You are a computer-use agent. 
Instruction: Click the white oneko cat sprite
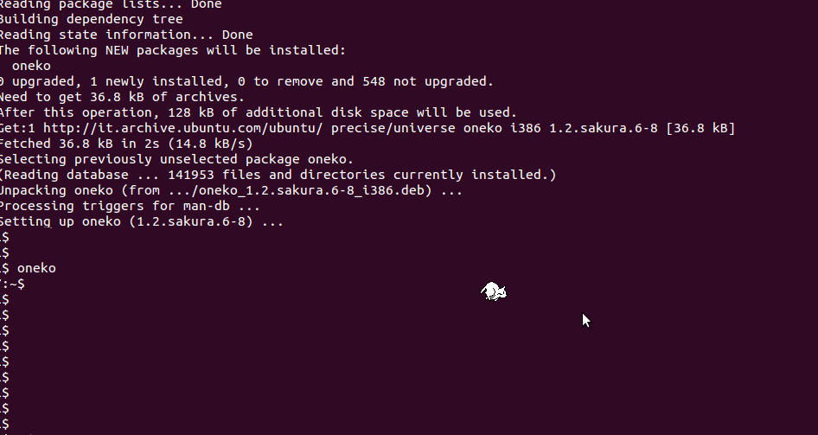coord(494,291)
